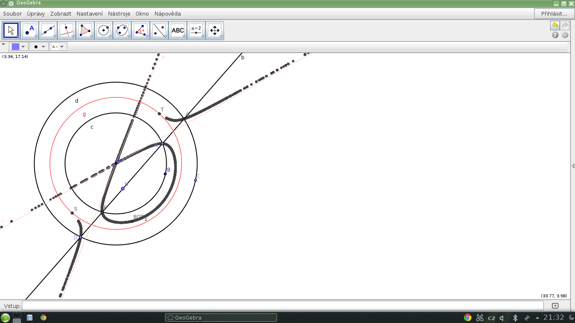Select the New Point tool
This screenshot has width=575, height=323.
coord(29,30)
